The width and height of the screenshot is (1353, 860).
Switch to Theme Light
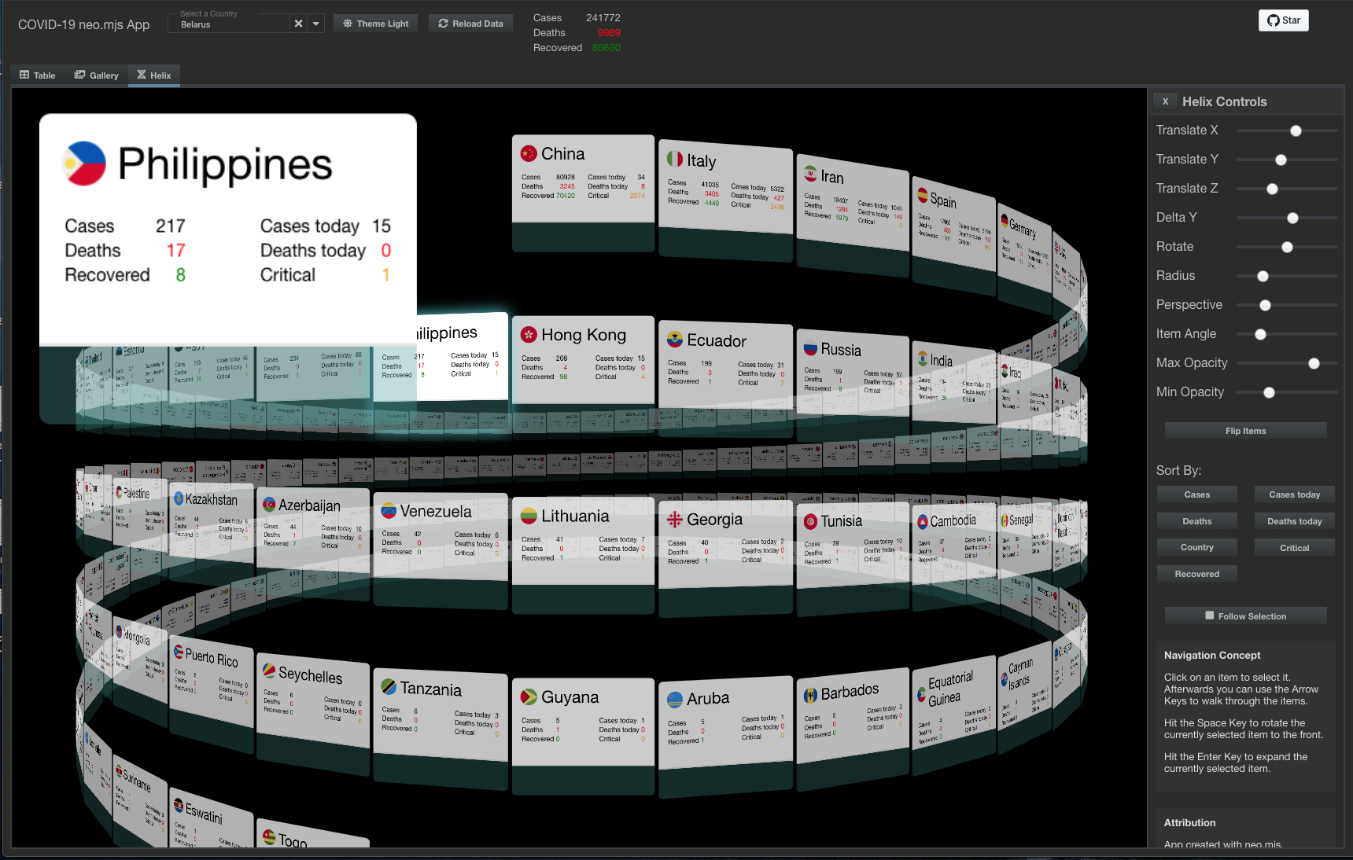click(x=375, y=24)
